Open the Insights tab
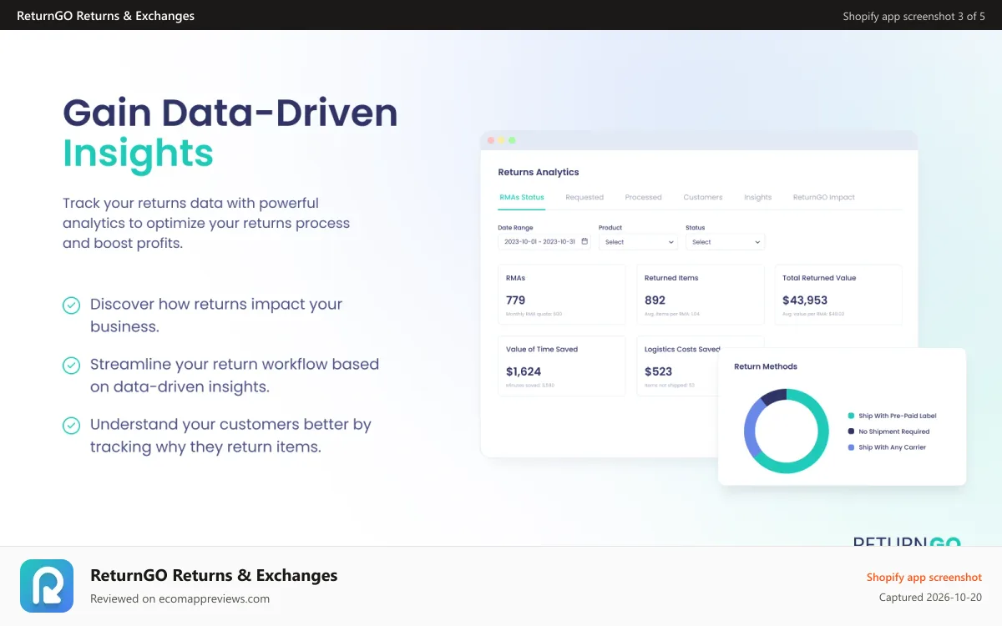The image size is (1002, 626). 758,197
